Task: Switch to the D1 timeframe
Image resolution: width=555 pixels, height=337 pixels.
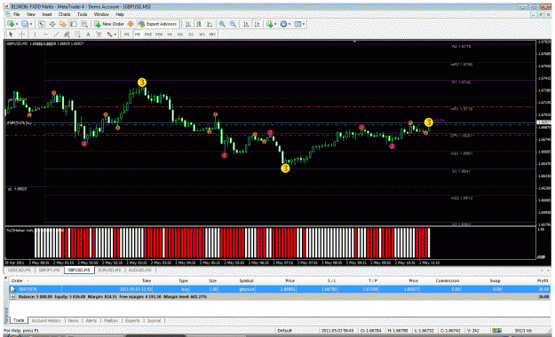Action: [191, 35]
